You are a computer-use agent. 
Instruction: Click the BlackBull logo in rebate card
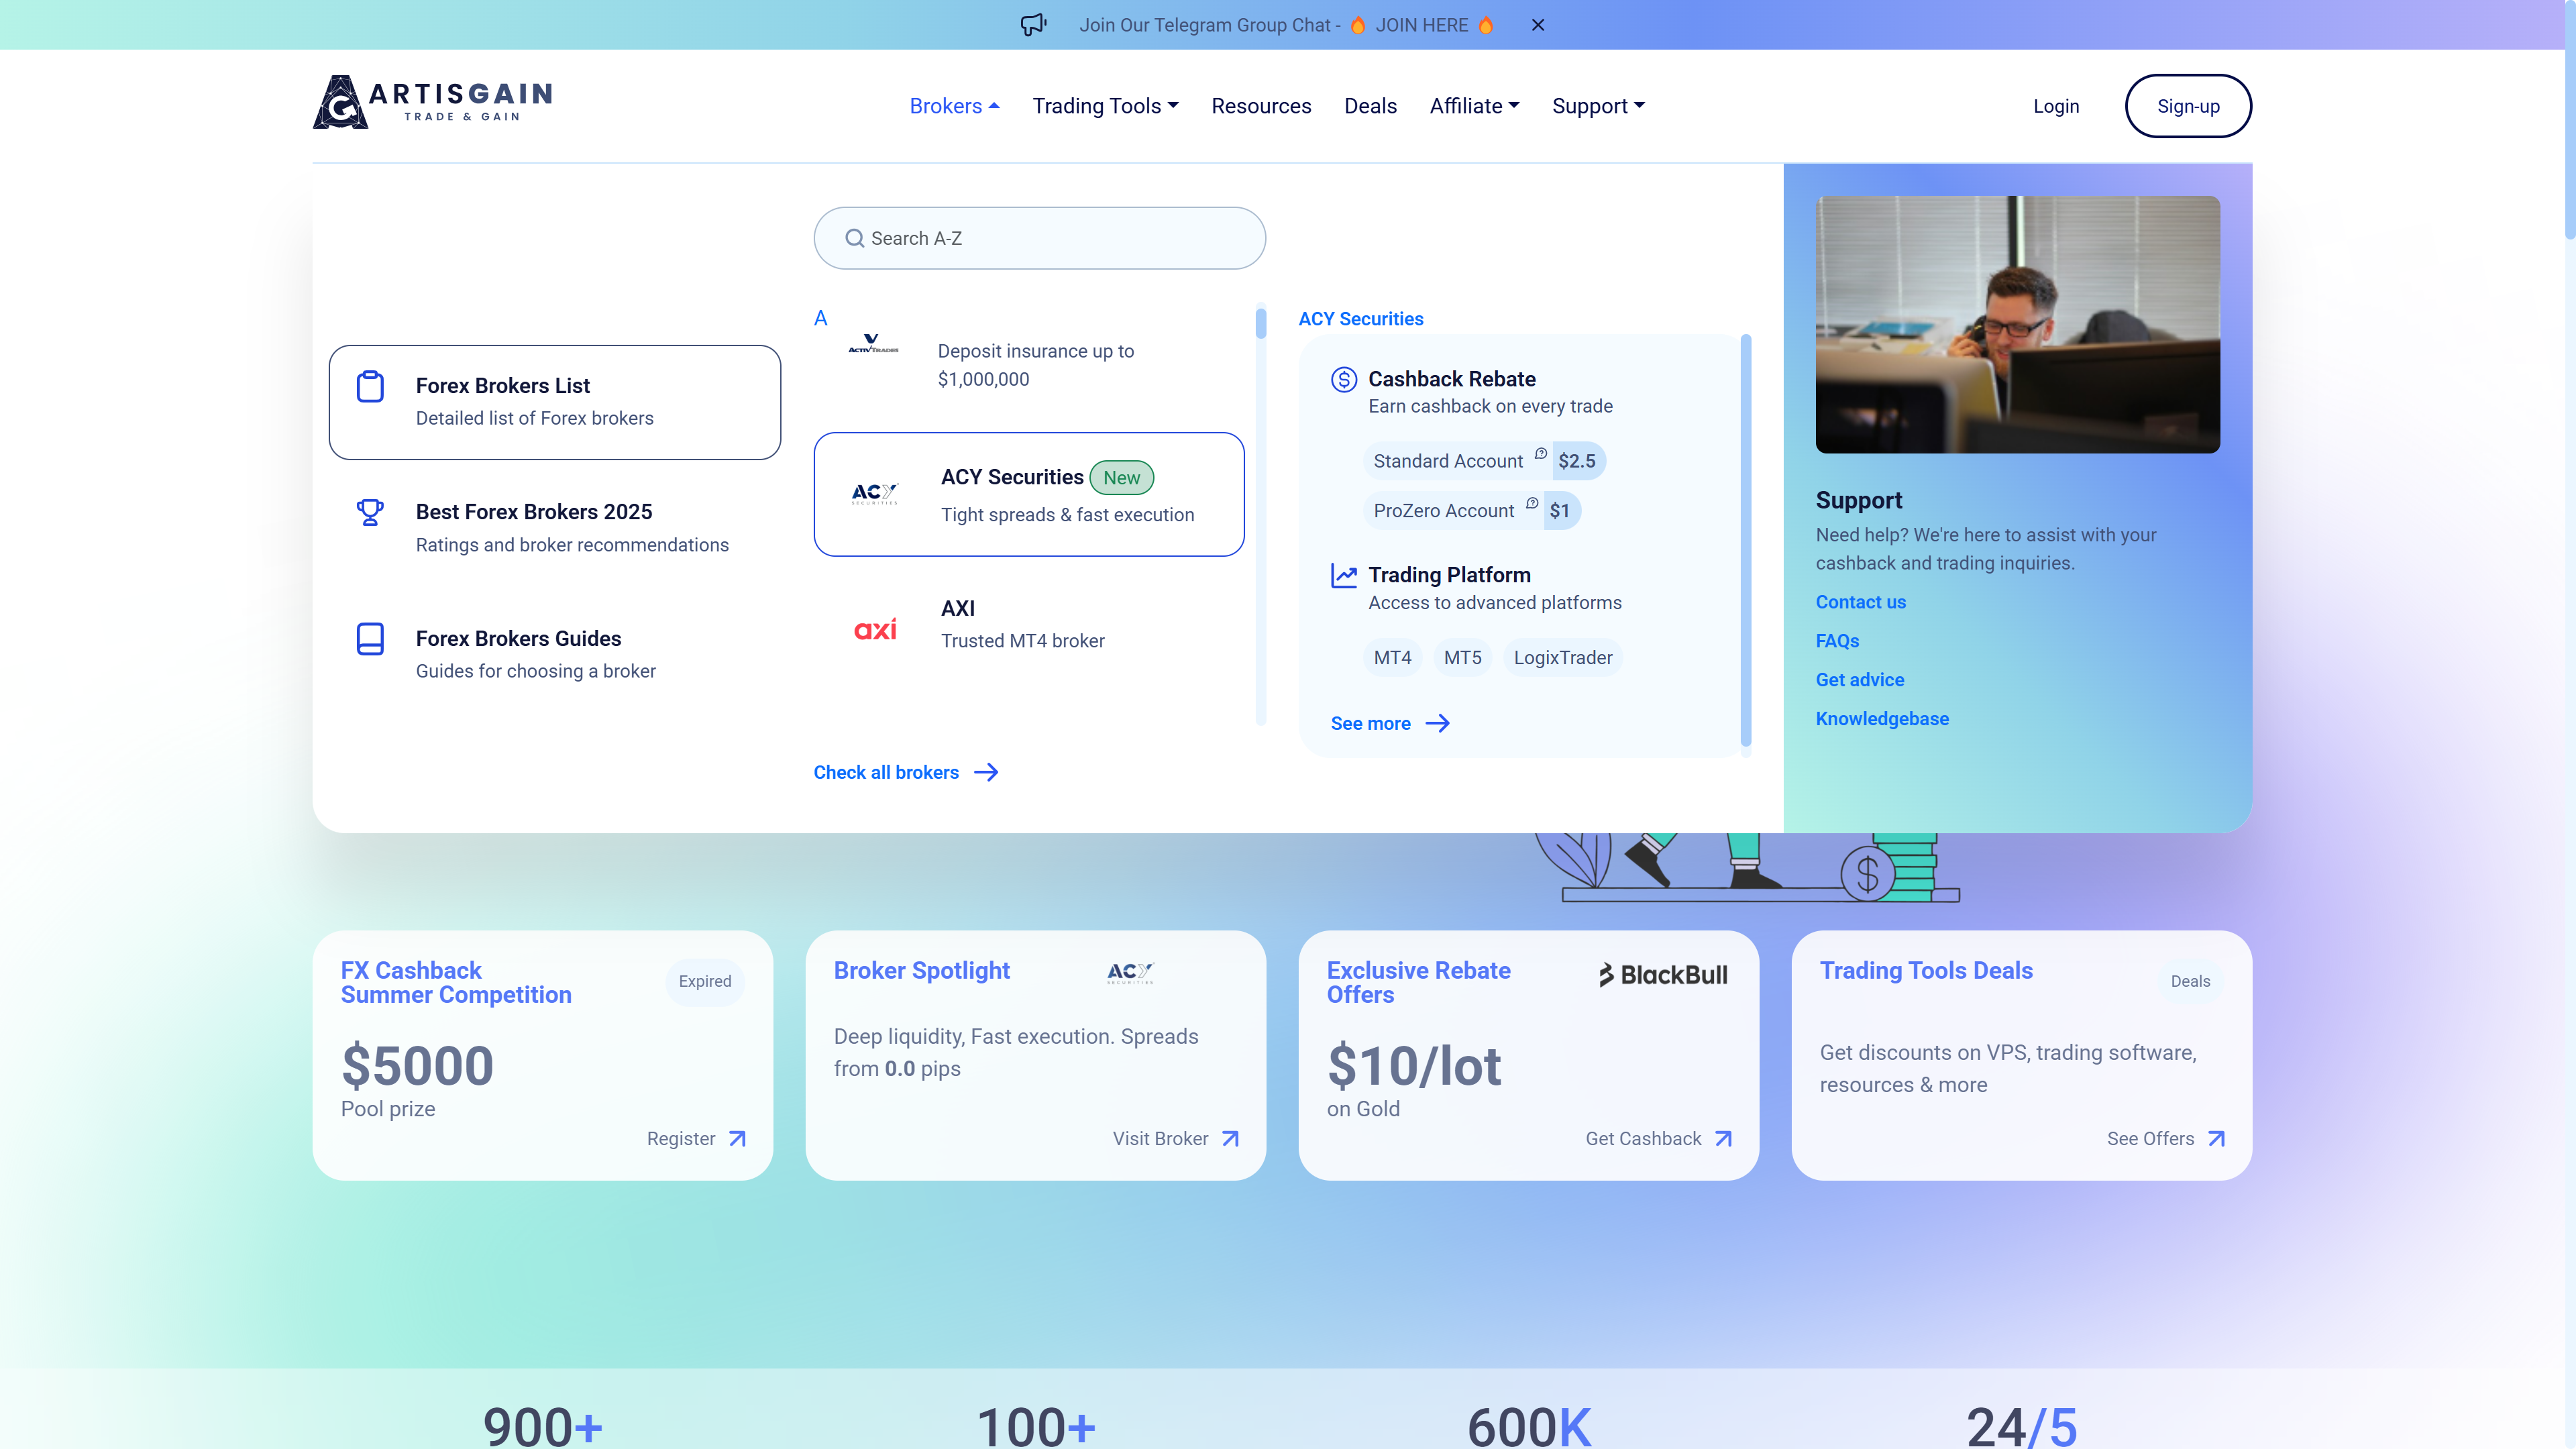point(1663,974)
